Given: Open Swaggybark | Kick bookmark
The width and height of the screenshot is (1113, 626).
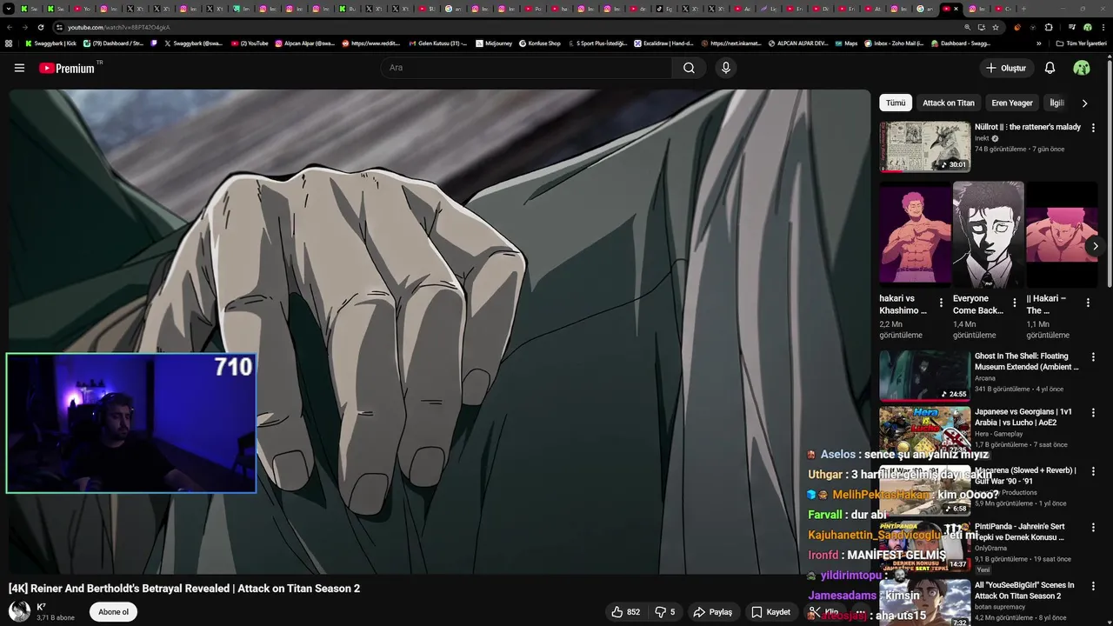Looking at the screenshot, I should (50, 43).
